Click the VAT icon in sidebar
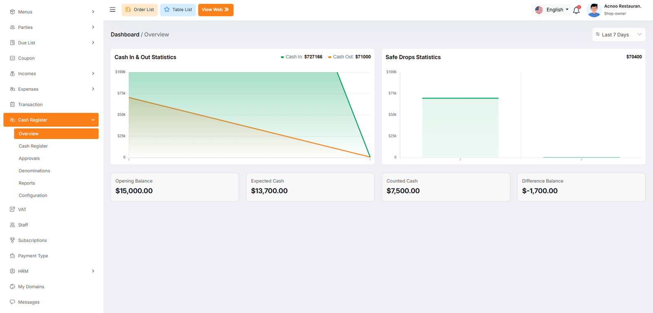Viewport: 653px width, 313px height. coord(12,209)
